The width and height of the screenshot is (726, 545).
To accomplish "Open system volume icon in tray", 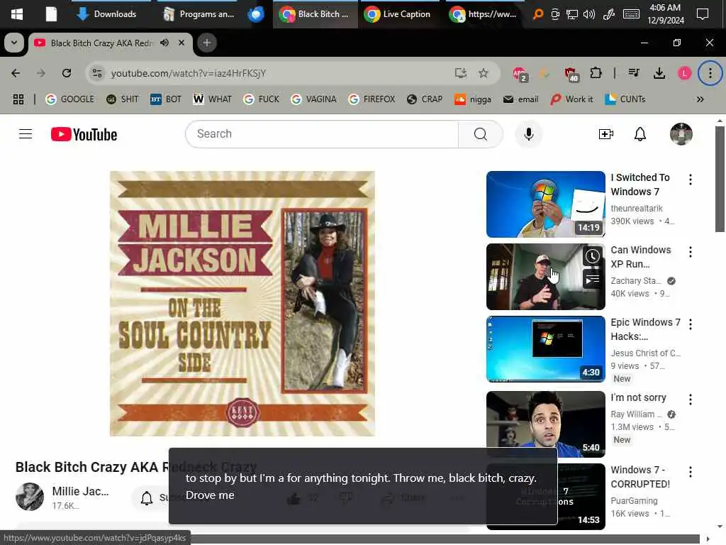I will point(588,14).
